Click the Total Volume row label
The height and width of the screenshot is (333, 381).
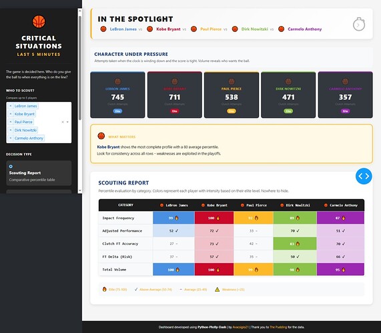[114, 270]
